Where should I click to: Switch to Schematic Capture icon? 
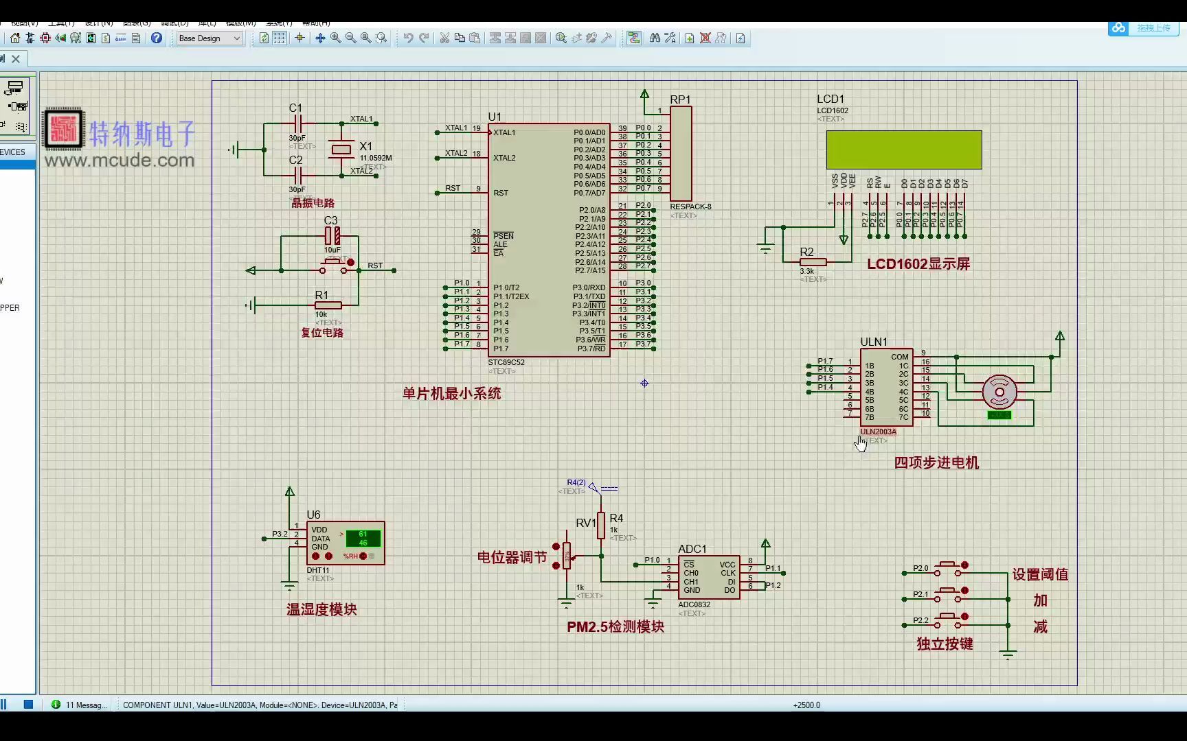click(30, 38)
